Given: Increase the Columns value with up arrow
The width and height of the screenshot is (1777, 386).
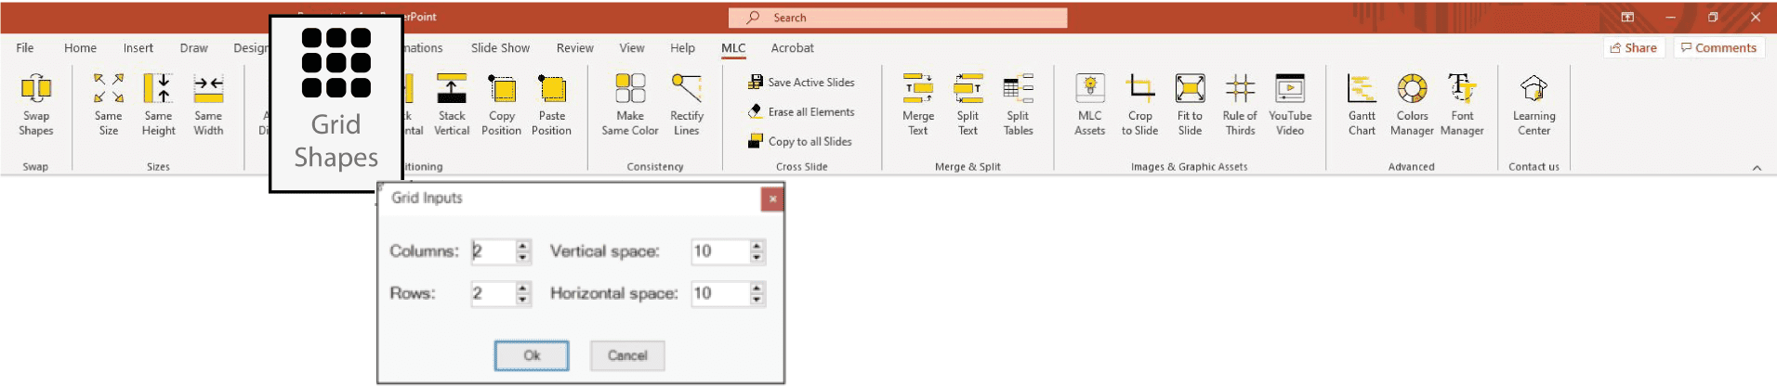Looking at the screenshot, I should point(523,246).
